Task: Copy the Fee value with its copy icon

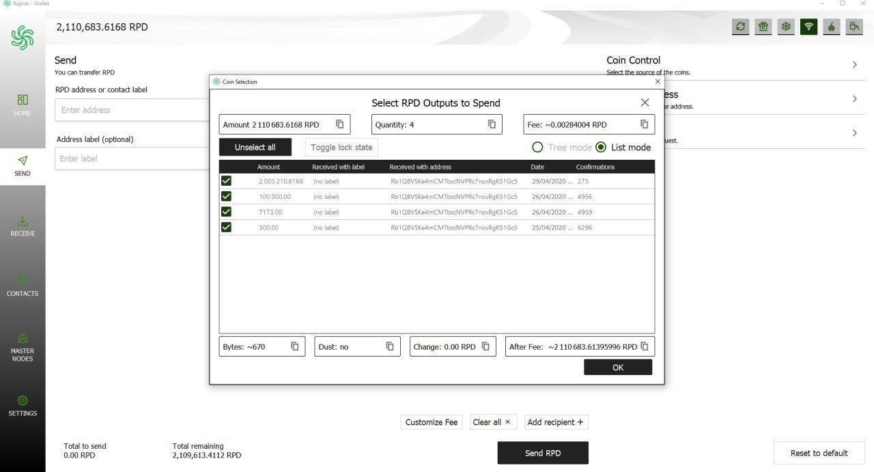Action: (645, 124)
